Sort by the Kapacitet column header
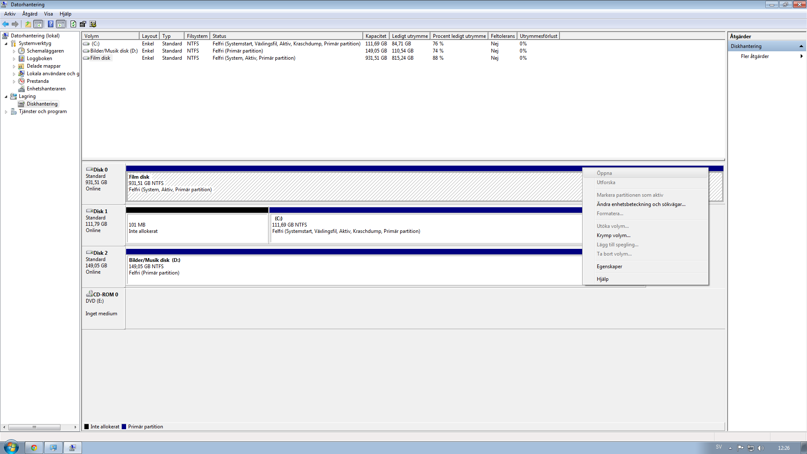Screen dimensions: 807x454 point(376,36)
